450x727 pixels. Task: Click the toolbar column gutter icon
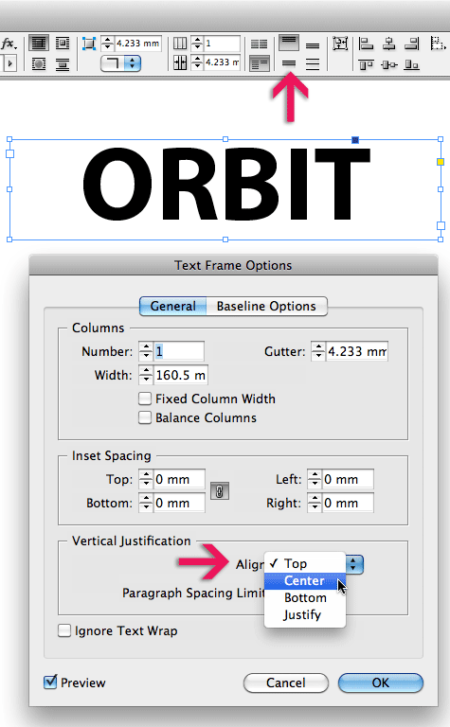point(180,62)
